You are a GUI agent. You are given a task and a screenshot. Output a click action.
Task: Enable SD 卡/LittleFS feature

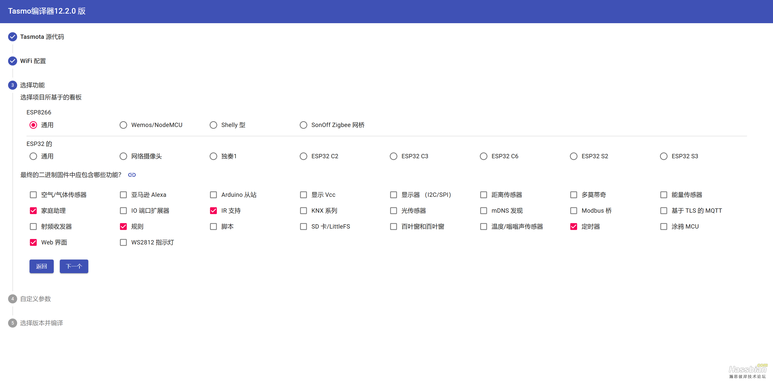(x=303, y=227)
